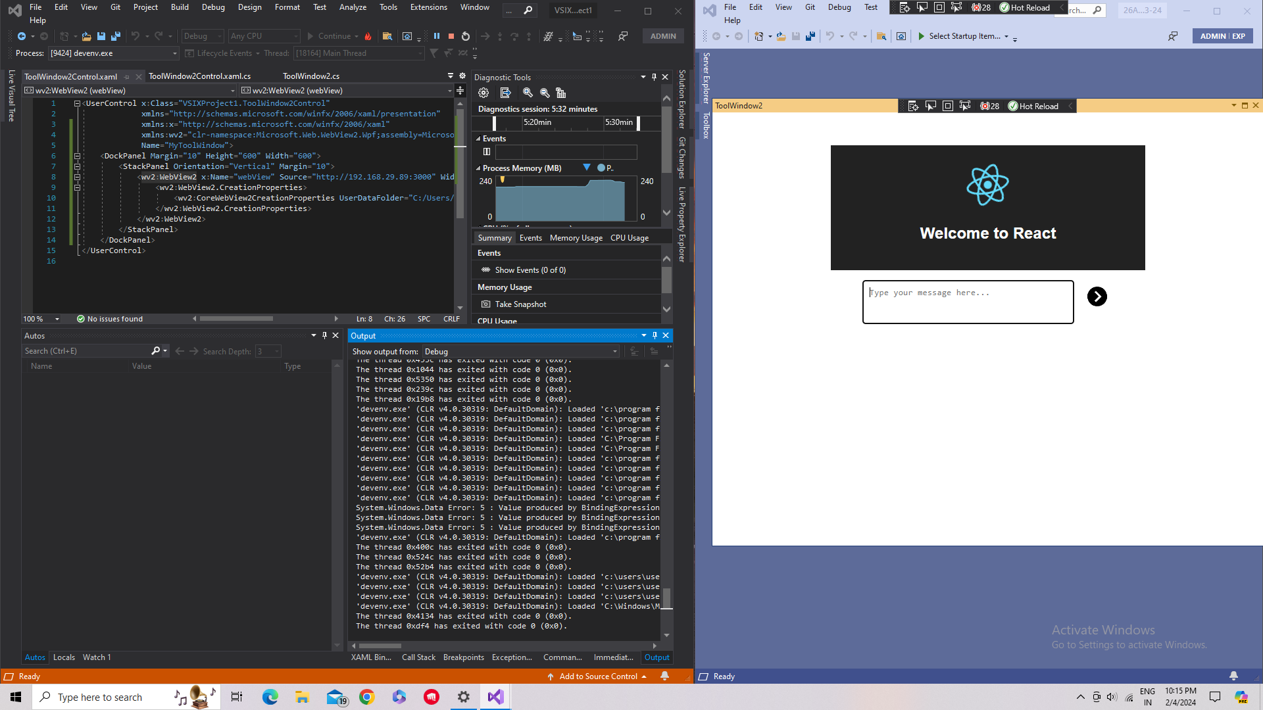Switch to the Memory Usage tab

click(x=576, y=238)
